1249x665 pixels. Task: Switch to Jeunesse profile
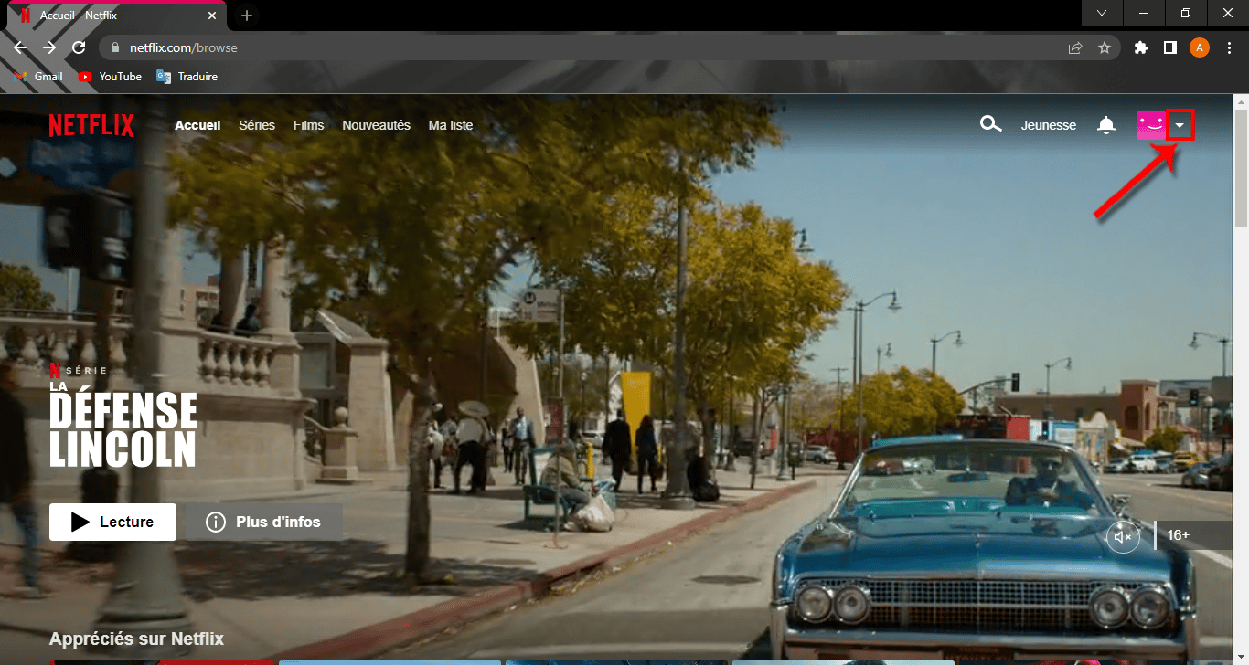click(x=1049, y=125)
